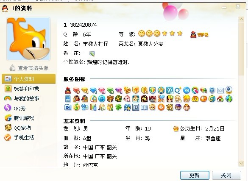Screen dimensions: 248x181
Task: Click the blue camera album icon
Action: 68,107
